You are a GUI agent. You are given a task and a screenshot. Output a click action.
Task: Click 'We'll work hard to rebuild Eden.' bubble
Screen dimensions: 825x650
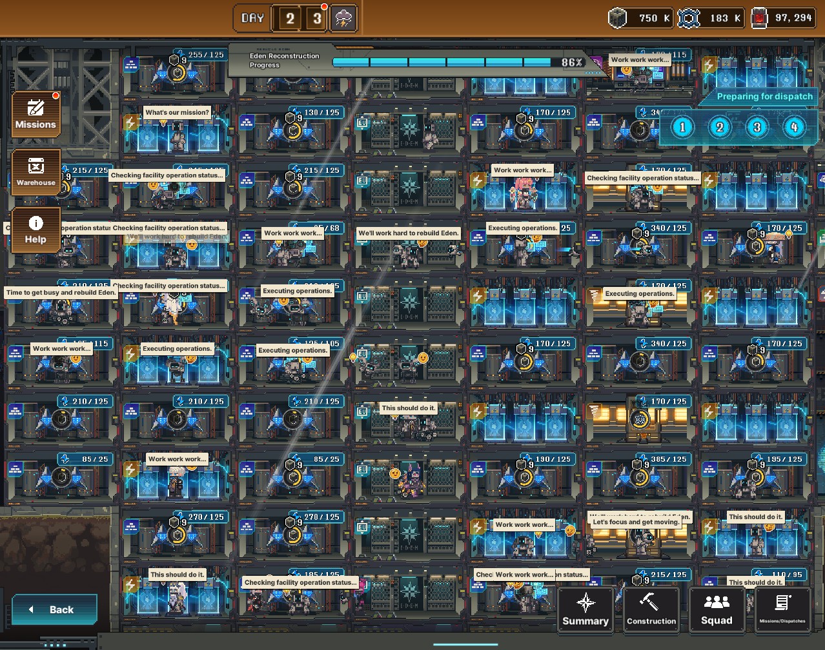(409, 233)
